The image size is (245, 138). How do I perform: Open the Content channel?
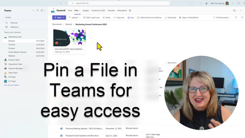(x=12, y=45)
